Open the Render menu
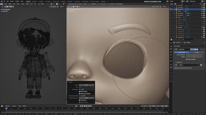 pyautogui.click(x=12, y=1)
